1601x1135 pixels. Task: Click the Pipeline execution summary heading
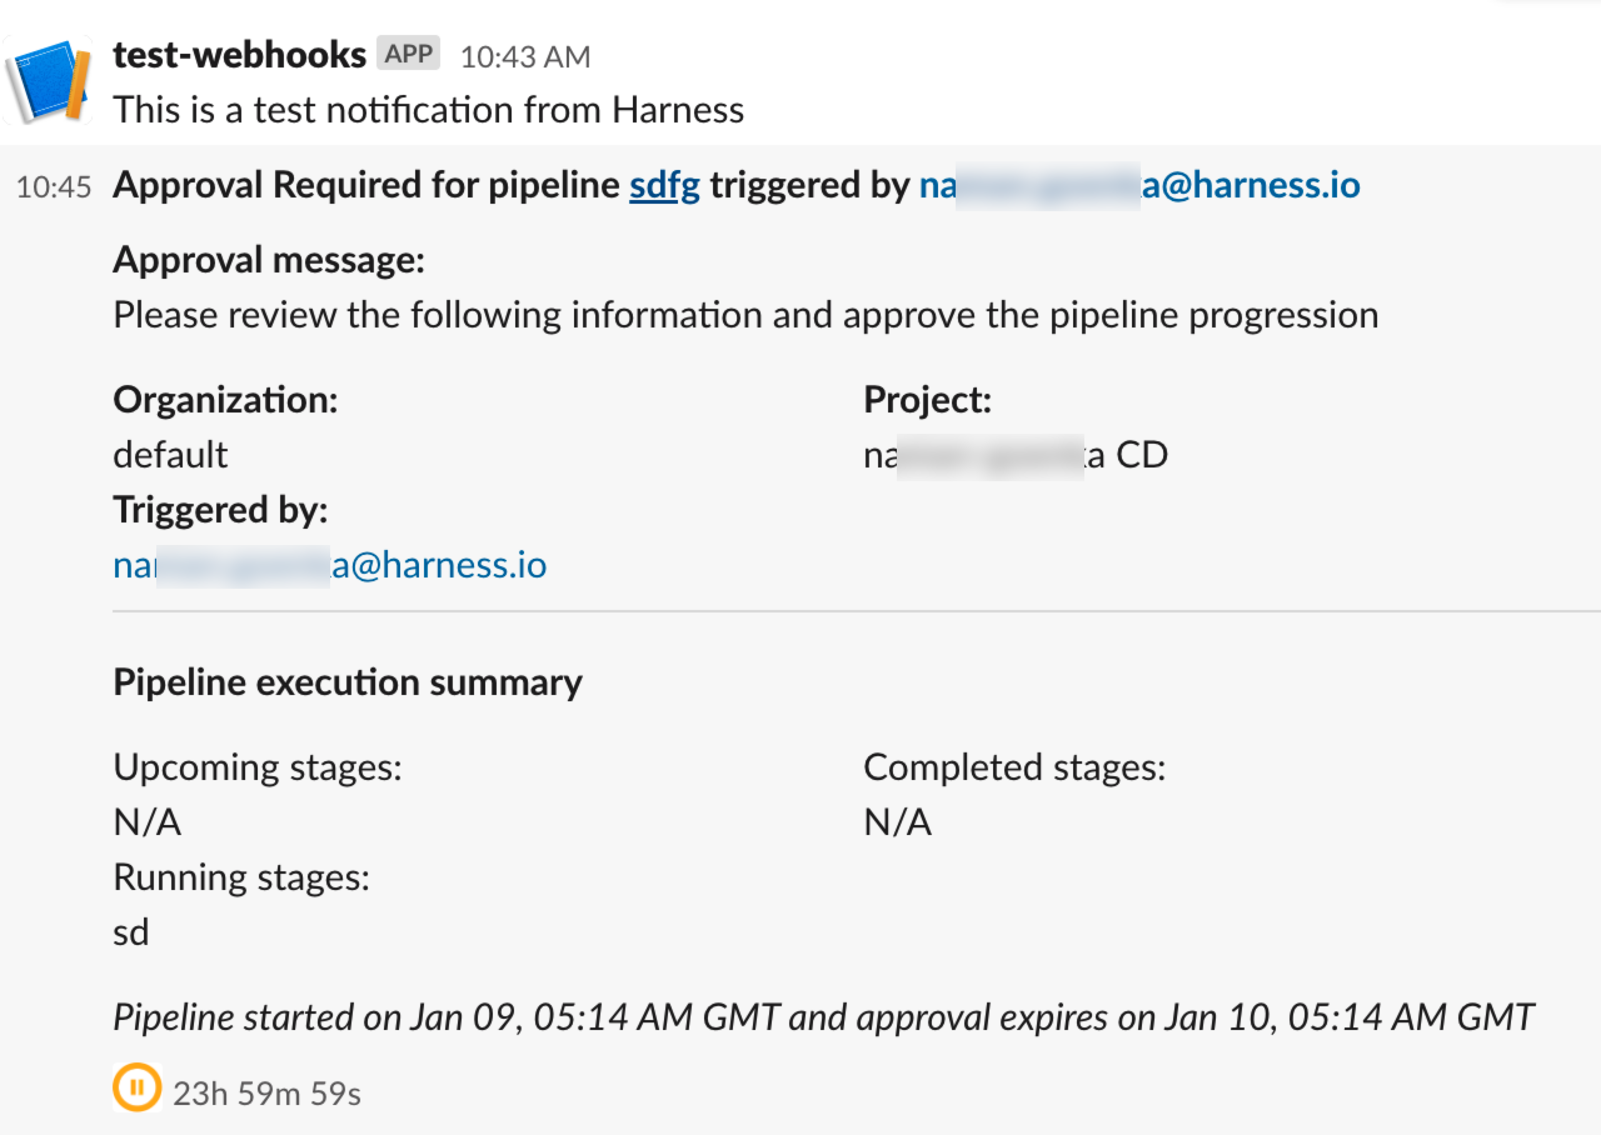tap(348, 683)
